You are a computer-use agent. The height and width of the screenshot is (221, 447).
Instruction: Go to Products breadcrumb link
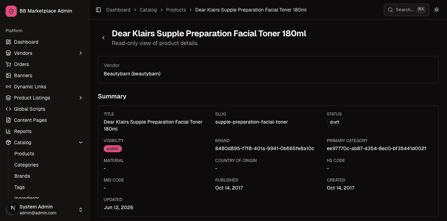pos(176,10)
